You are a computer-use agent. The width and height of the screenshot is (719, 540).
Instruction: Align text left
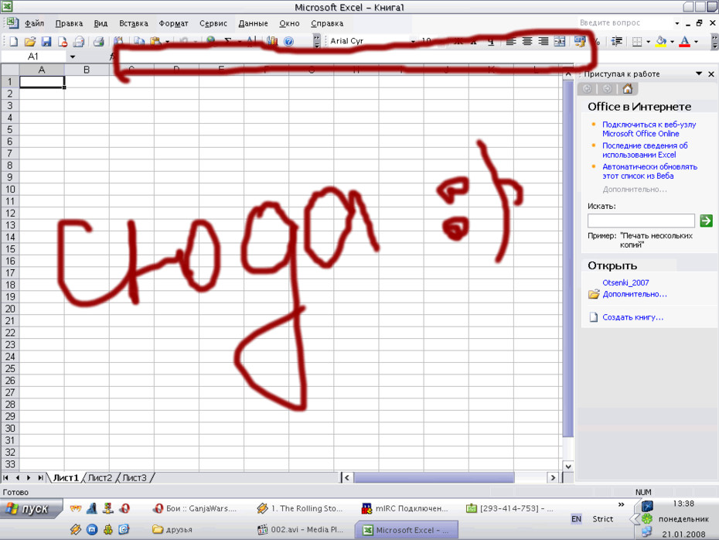511,42
